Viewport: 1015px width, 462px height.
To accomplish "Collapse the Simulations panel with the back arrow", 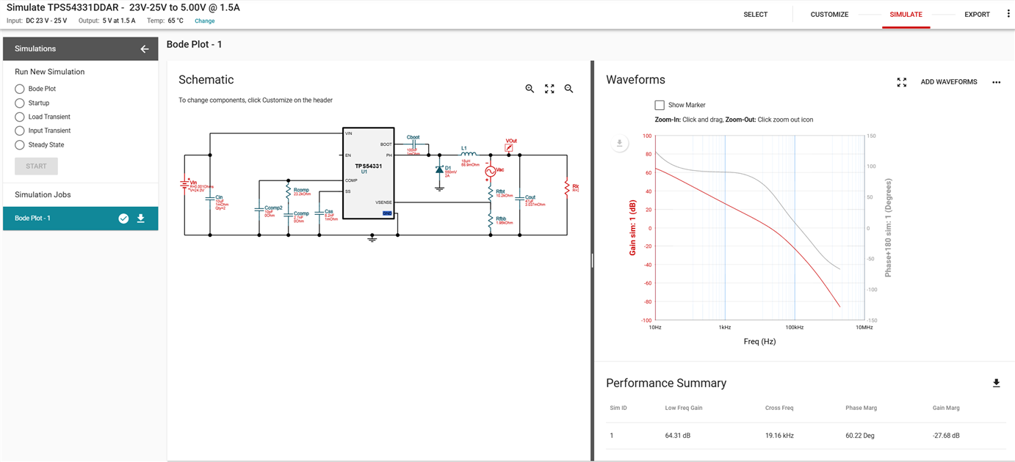I will 145,49.
